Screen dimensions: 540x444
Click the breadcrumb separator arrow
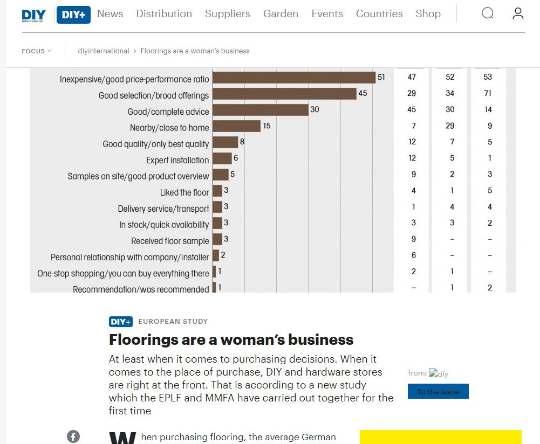click(135, 51)
